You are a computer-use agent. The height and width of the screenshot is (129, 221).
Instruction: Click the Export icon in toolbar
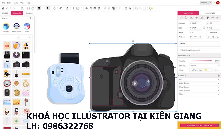151,8
